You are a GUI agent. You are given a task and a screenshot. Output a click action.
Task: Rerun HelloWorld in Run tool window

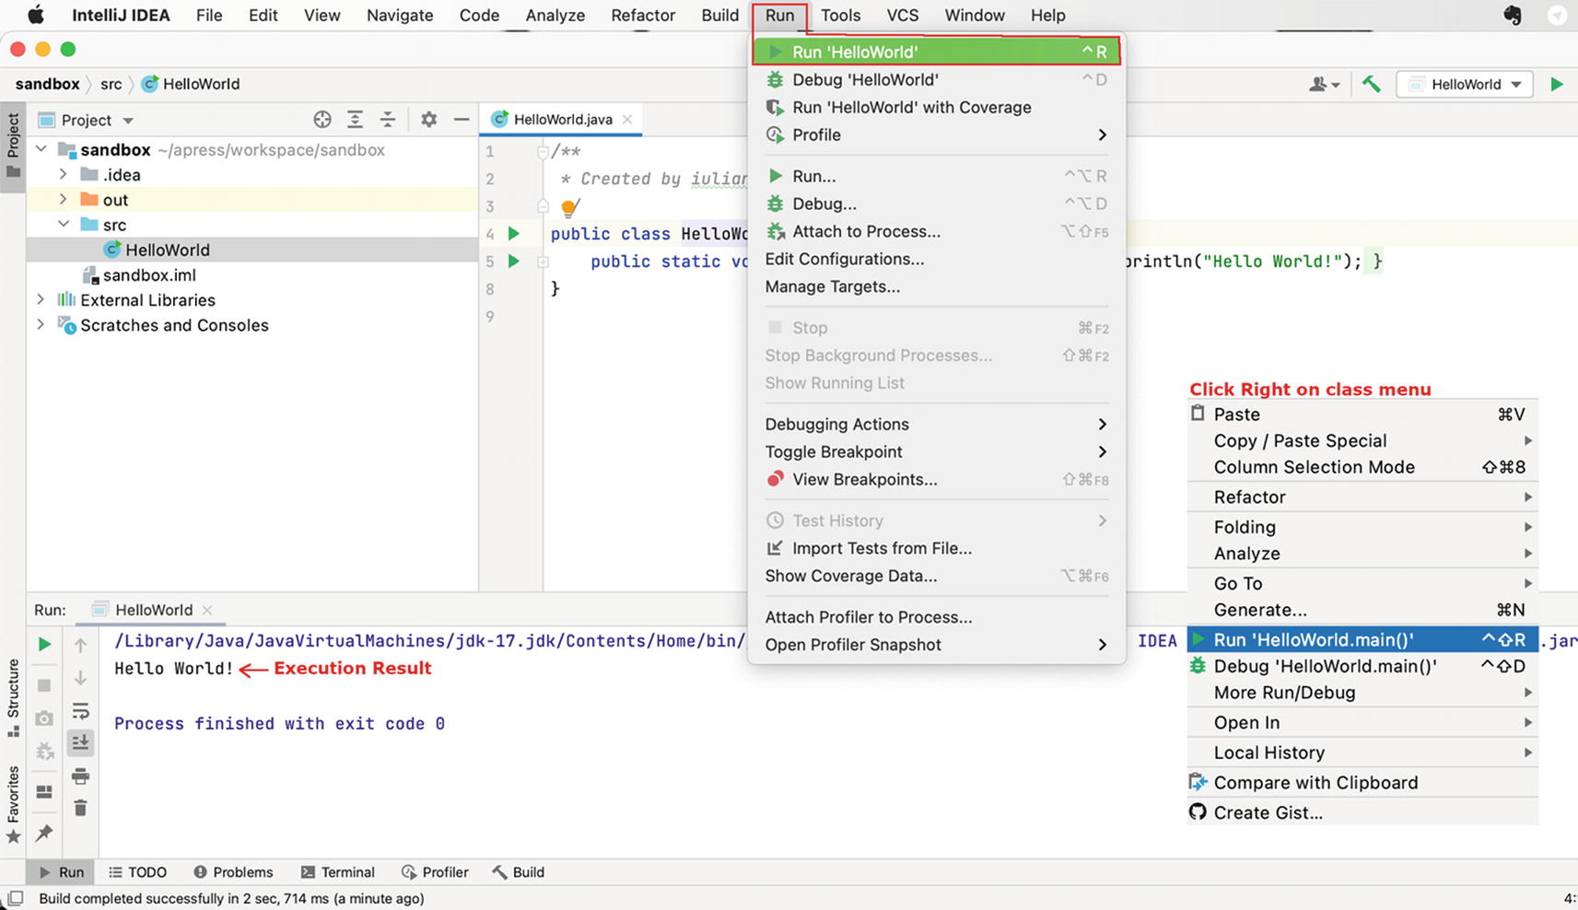[43, 645]
